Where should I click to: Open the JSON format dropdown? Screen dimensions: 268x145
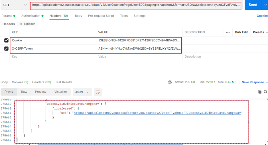tap(82, 92)
